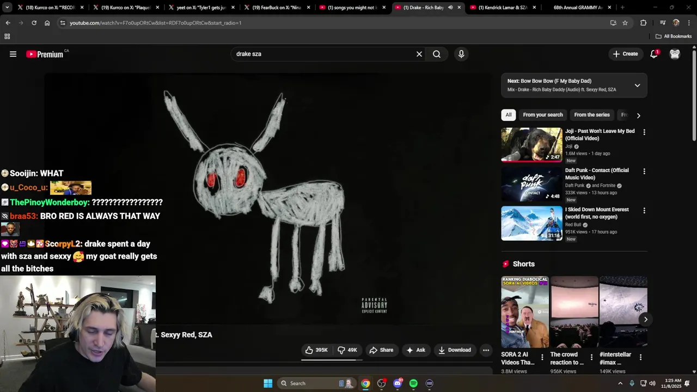This screenshot has width=697, height=392.
Task: Start voice search with the microphone
Action: click(x=461, y=54)
